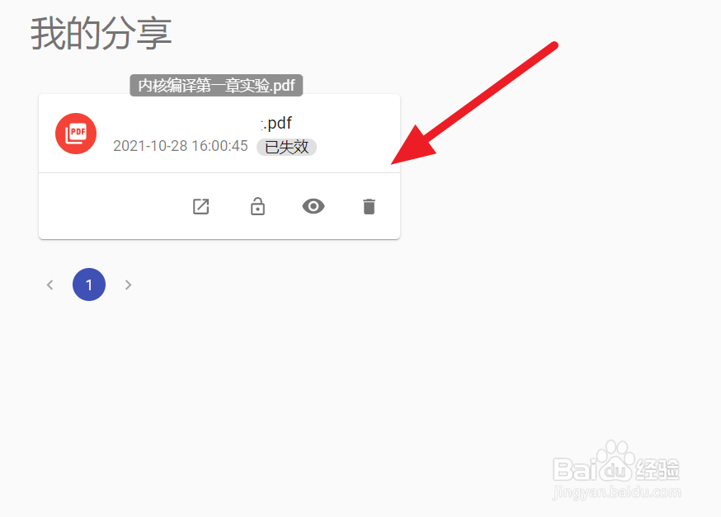Go to the previous page with left chevron

[x=50, y=285]
